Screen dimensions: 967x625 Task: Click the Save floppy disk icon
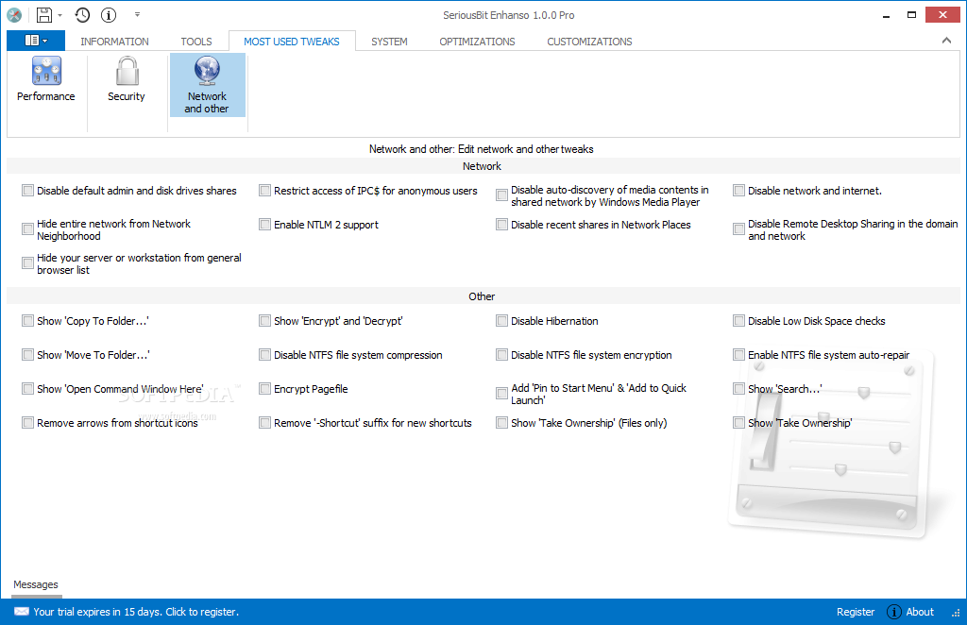pyautogui.click(x=44, y=15)
